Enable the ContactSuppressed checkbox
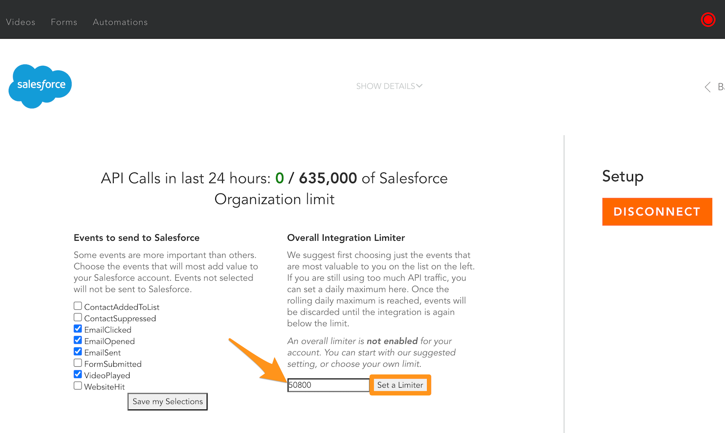This screenshot has width=725, height=433. [x=78, y=317]
